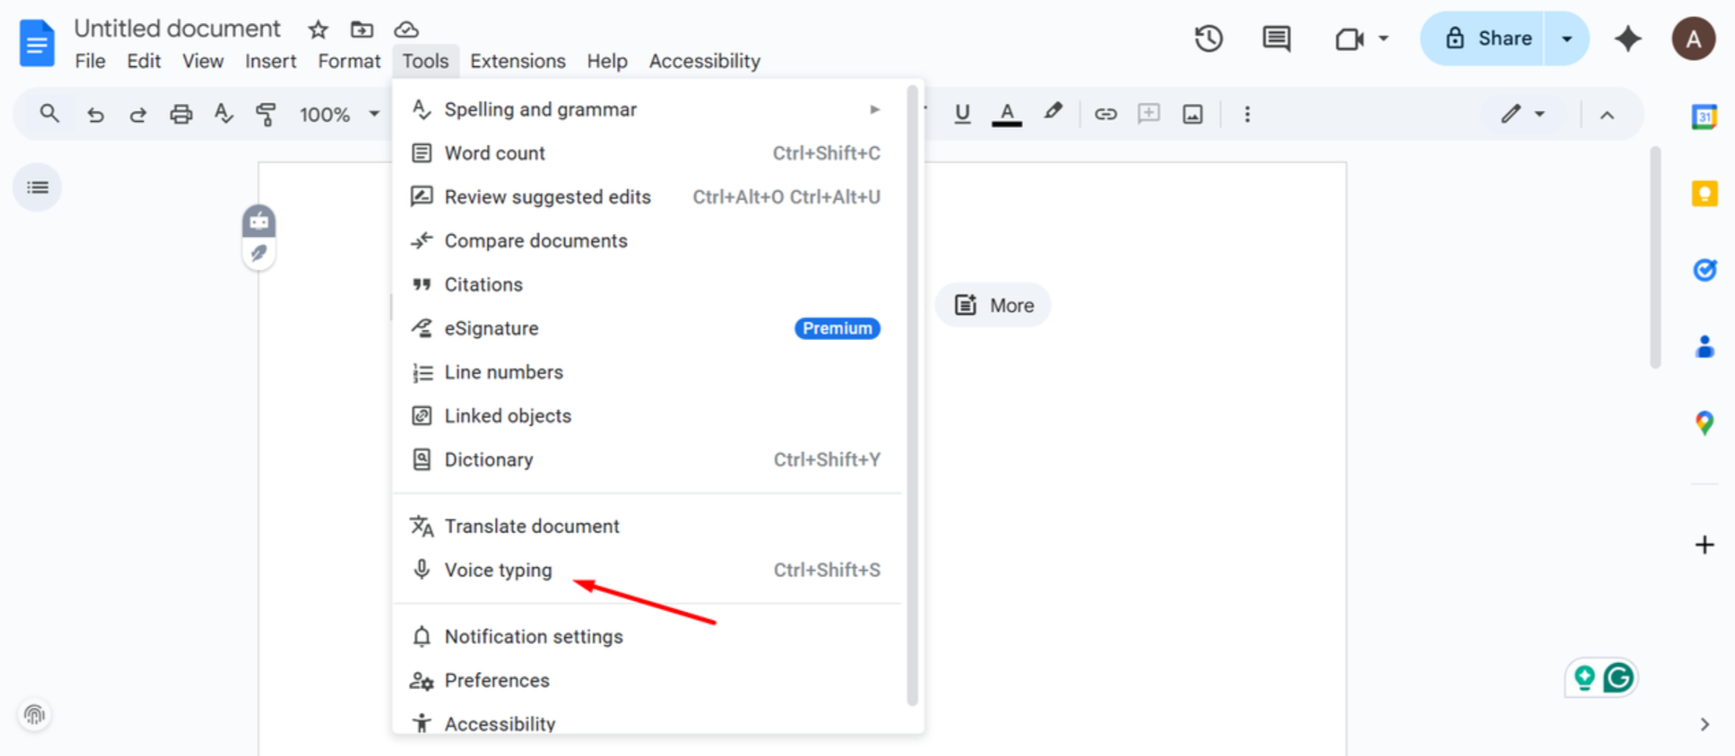
Task: Rename the Untitled document title
Action: click(177, 28)
